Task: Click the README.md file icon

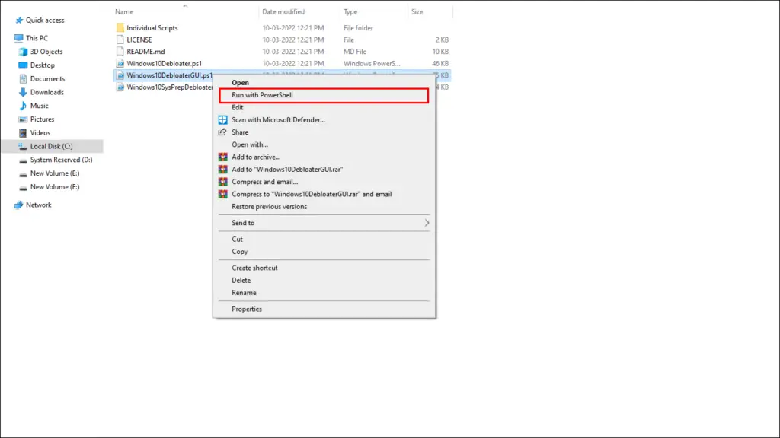Action: [120, 52]
